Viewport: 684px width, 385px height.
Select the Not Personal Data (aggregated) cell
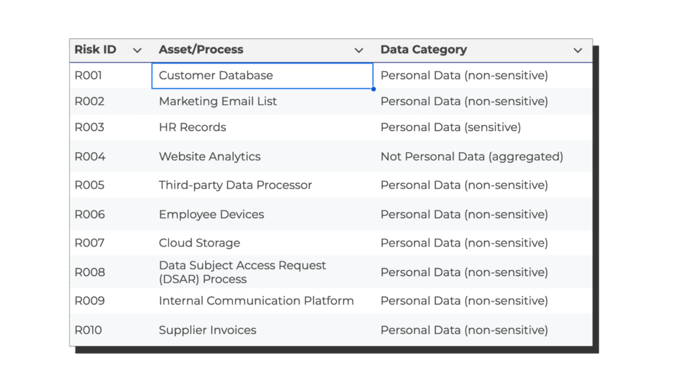pos(472,156)
